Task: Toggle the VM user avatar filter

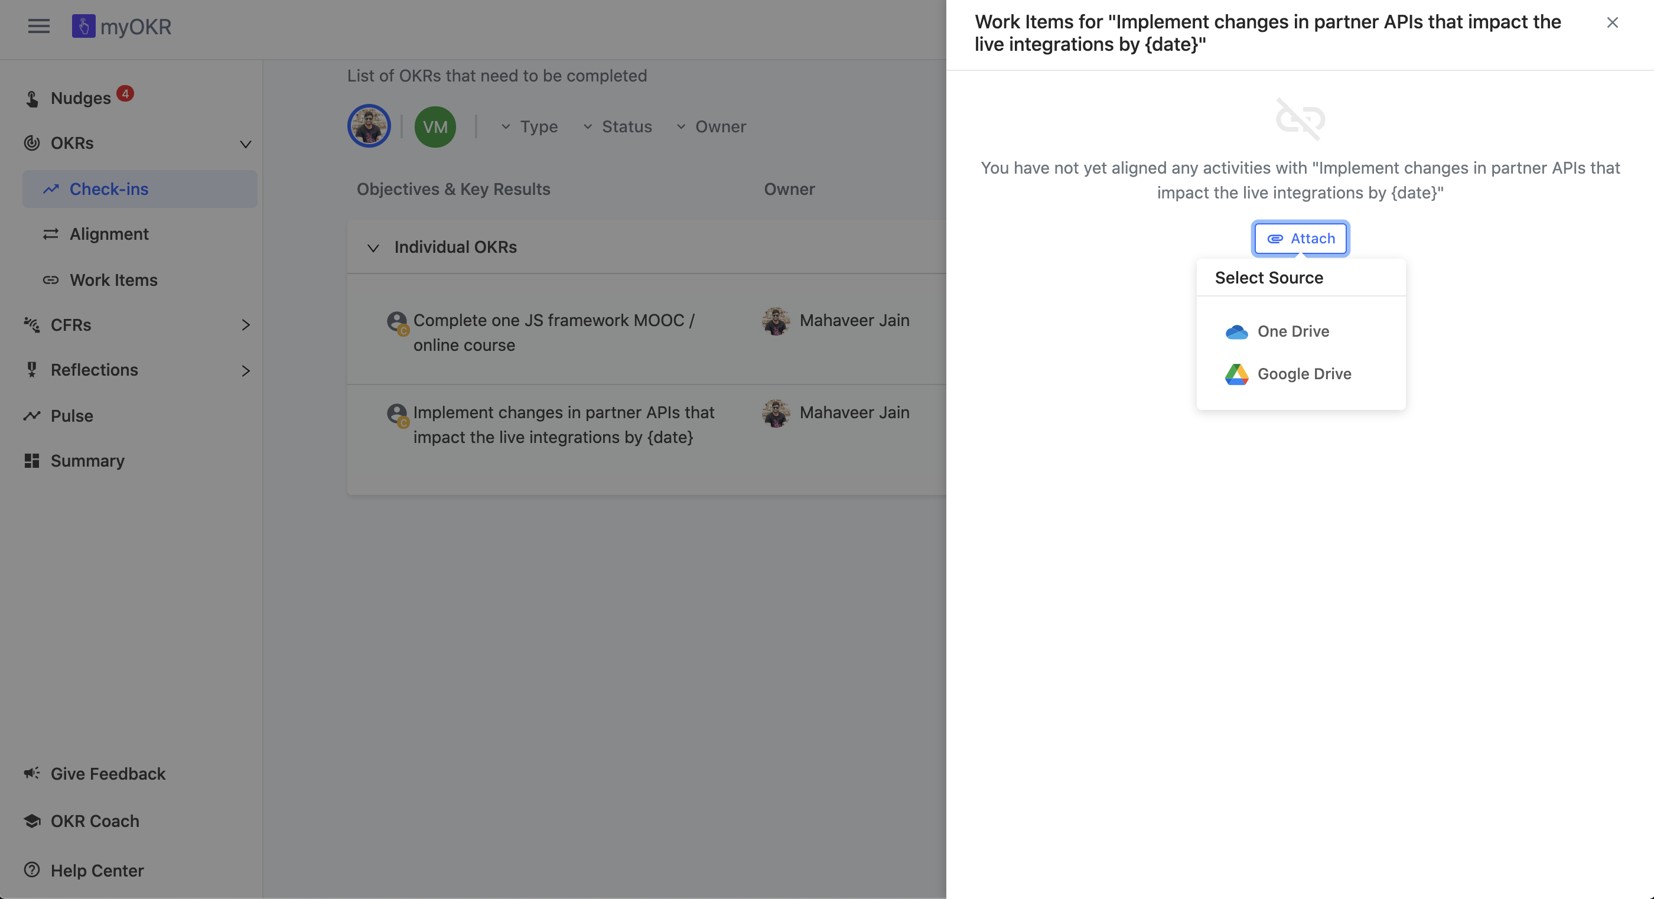Action: point(435,126)
